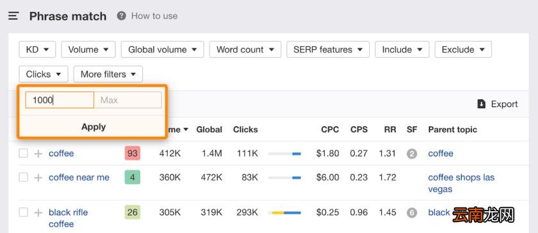The height and width of the screenshot is (233, 538).
Task: Open the black rifle coffee keyword link
Action: click(69, 218)
